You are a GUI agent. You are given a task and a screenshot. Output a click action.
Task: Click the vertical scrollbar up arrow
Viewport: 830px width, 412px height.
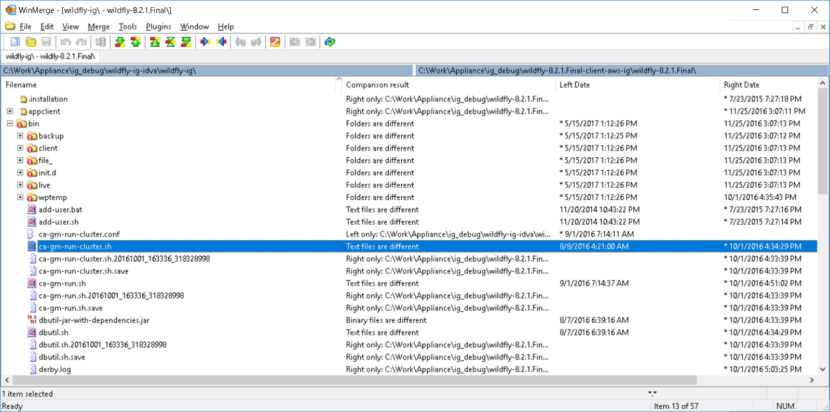823,83
